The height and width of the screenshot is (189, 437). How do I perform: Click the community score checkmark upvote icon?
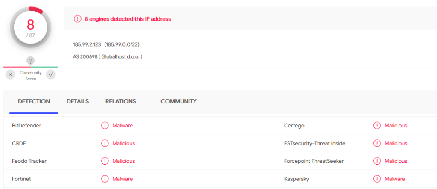(51, 74)
